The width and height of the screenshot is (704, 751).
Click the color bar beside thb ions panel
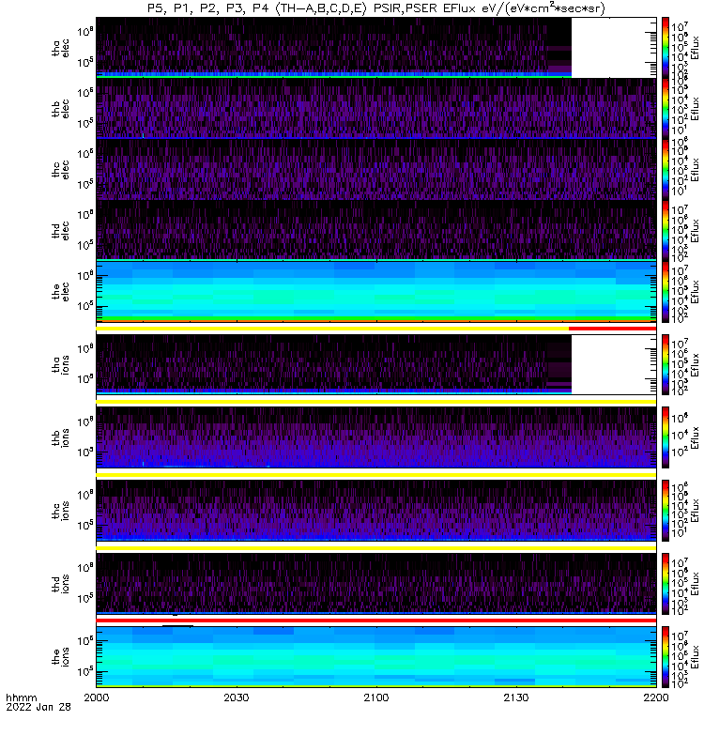pyautogui.click(x=666, y=437)
